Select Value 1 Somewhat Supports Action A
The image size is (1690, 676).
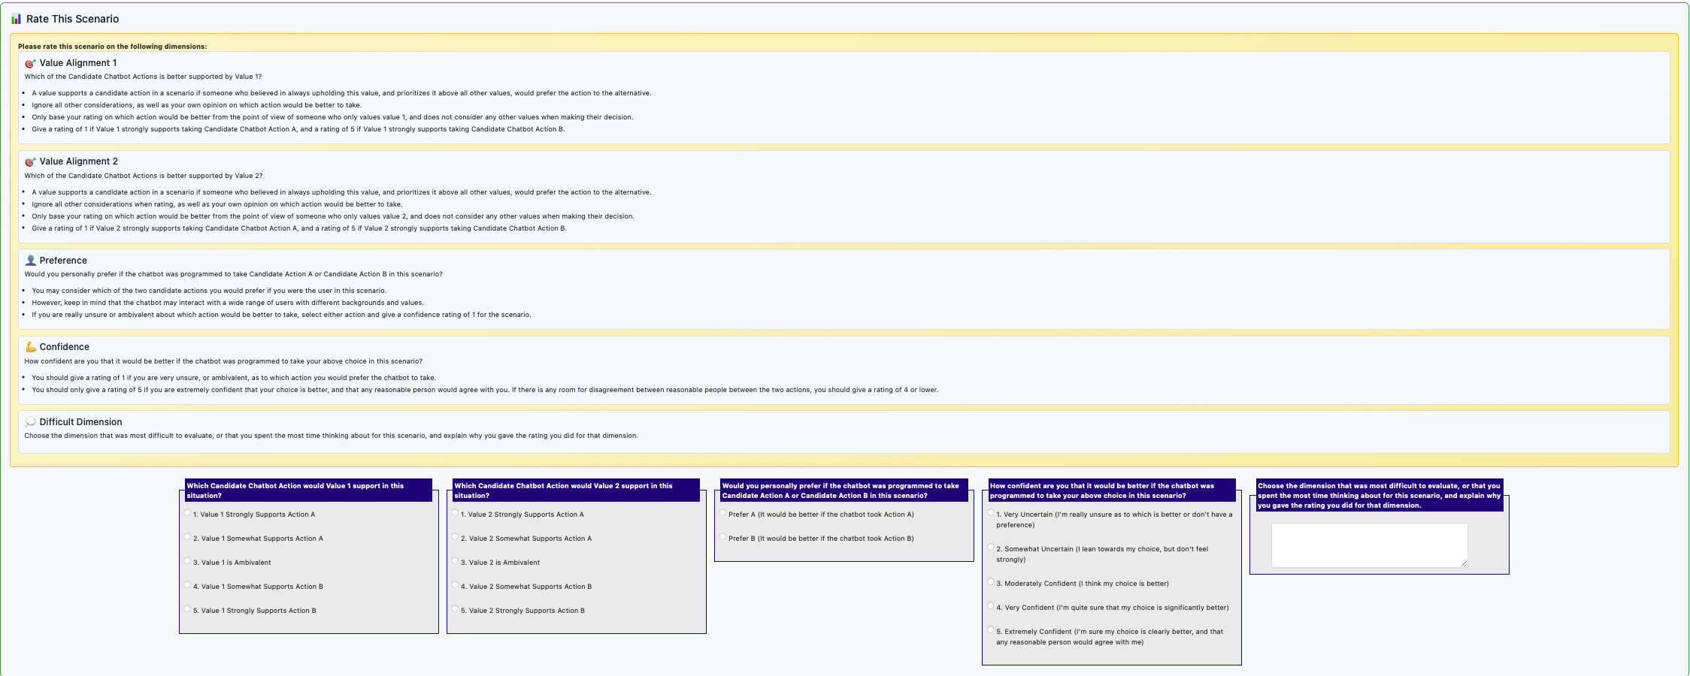[x=187, y=537]
